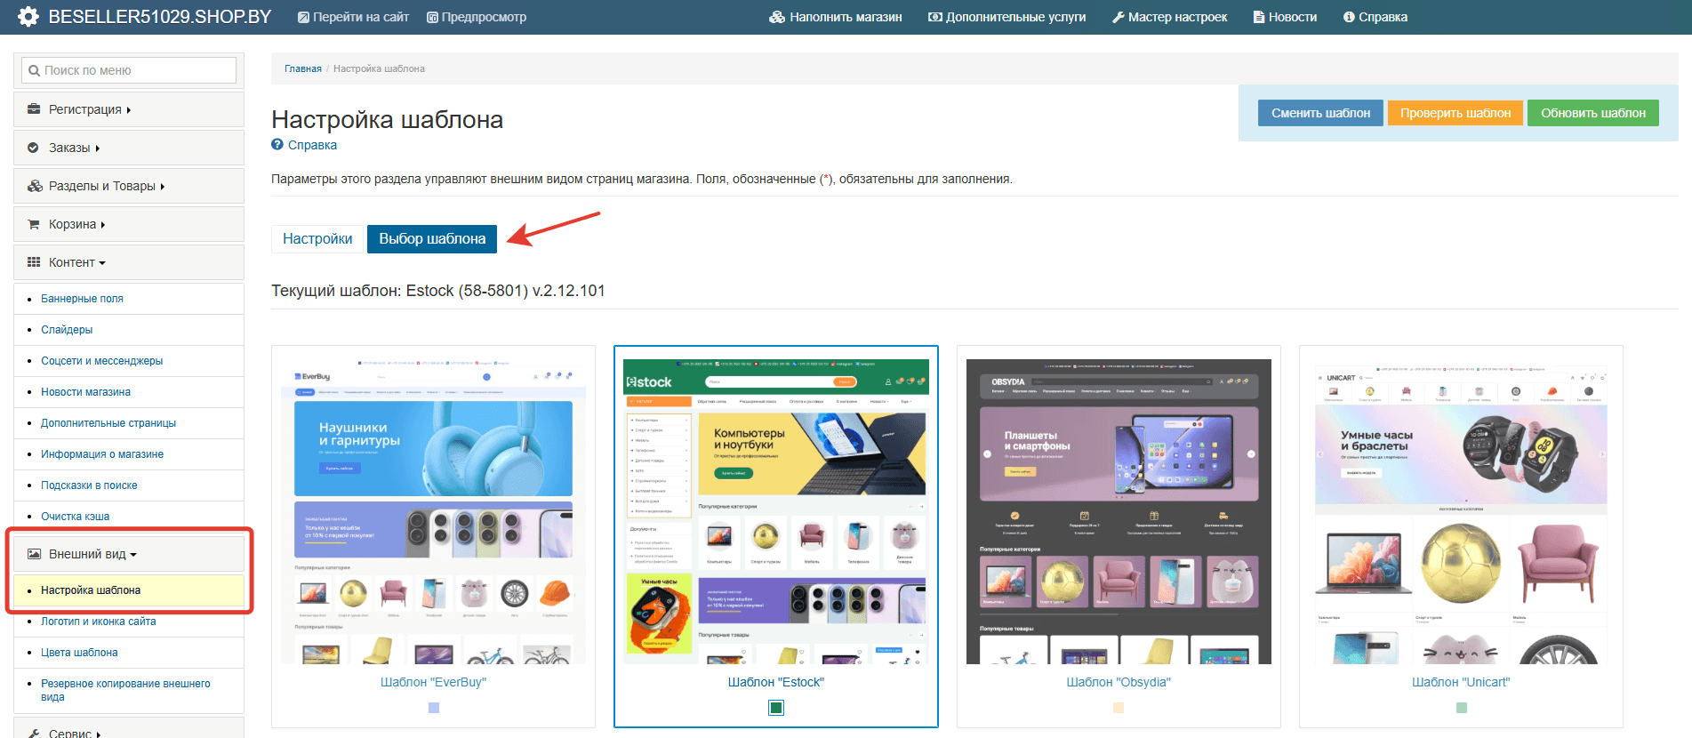
Task: Click the settings gear icon beside shop name
Action: click(28, 17)
